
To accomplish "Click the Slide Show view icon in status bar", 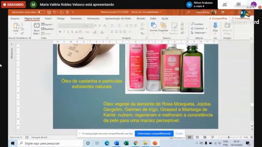I will (212, 137).
